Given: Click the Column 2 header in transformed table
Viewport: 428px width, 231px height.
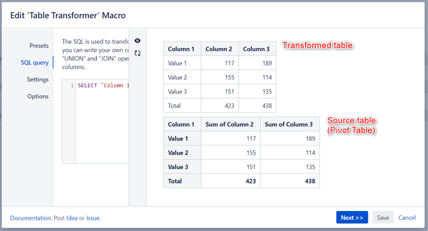Looking at the screenshot, I should 220,49.
